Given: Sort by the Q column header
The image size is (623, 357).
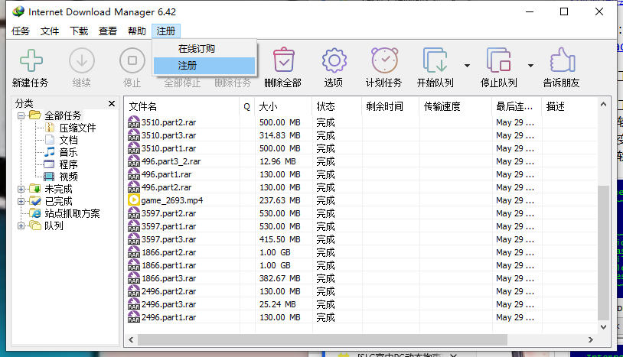Looking at the screenshot, I should [246, 106].
